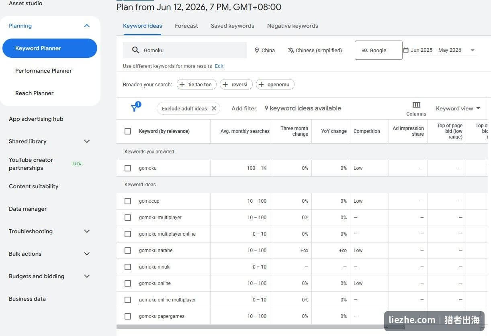Click the gomocup keyword text
This screenshot has width=491, height=336.
click(149, 201)
